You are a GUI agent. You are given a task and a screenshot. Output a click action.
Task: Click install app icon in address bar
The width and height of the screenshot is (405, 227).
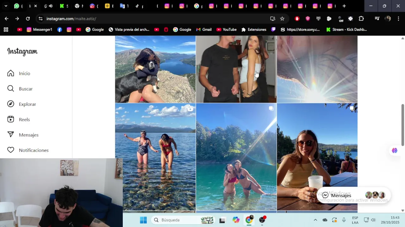[x=272, y=19]
